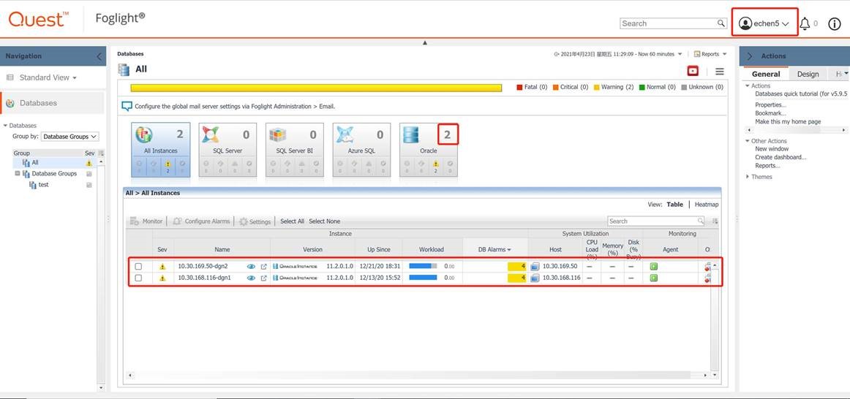This screenshot has height=399, width=850.
Task: Sort by DB Alarms column header
Action: pos(494,250)
